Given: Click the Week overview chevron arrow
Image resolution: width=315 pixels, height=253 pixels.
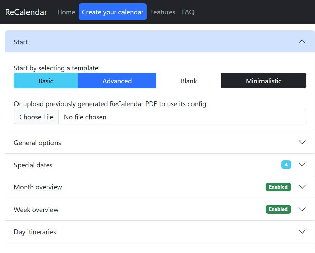Looking at the screenshot, I should click(302, 209).
